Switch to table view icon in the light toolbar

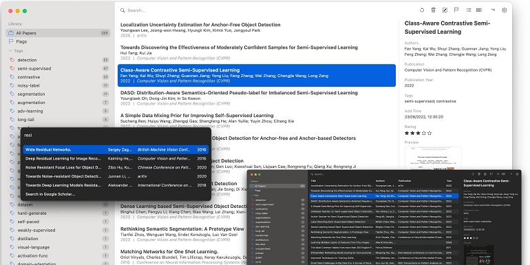tap(478, 10)
